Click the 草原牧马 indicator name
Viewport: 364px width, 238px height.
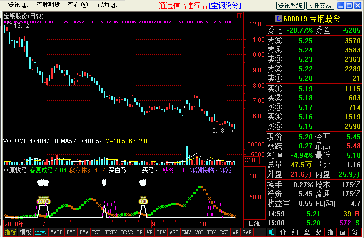[x=15, y=170]
